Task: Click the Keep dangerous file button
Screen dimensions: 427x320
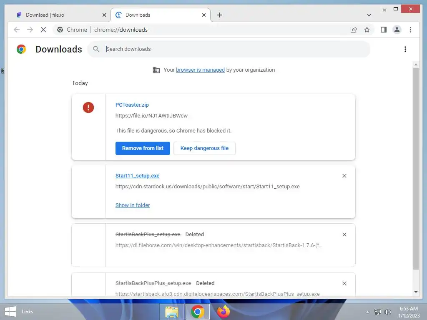Action: pyautogui.click(x=204, y=148)
